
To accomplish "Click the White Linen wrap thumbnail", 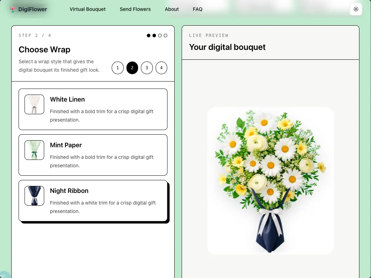I will [34, 104].
